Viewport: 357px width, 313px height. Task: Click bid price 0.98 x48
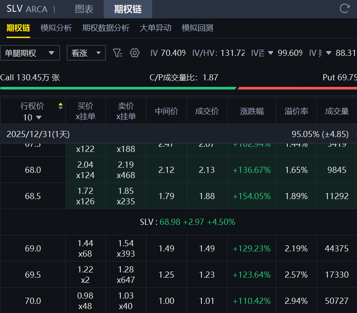pos(85,301)
